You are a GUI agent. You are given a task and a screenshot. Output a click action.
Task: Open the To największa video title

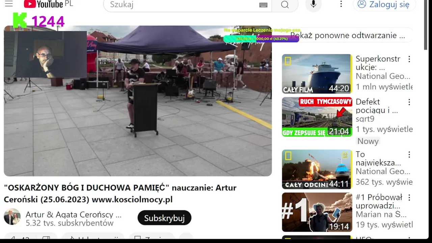[378, 158]
